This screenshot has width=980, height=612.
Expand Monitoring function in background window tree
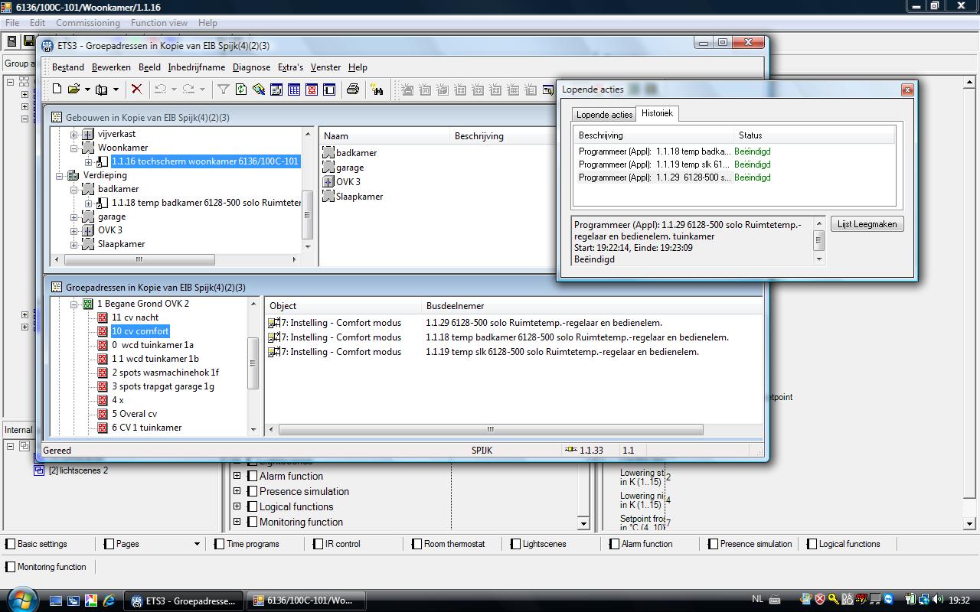tap(237, 522)
